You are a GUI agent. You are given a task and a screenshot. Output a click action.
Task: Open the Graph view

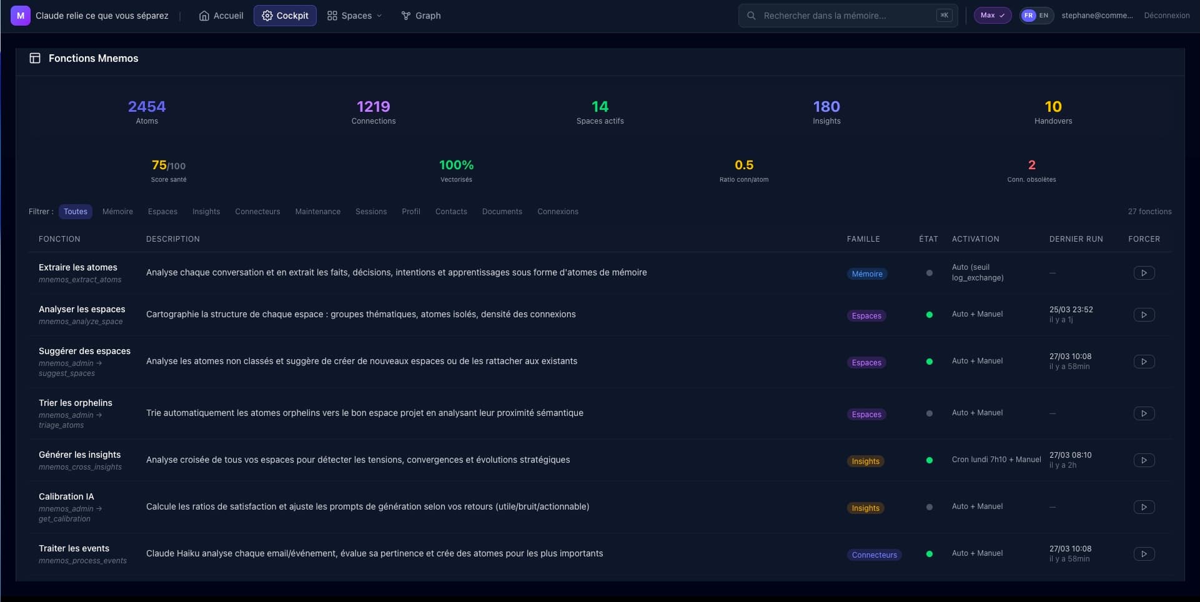tap(421, 16)
